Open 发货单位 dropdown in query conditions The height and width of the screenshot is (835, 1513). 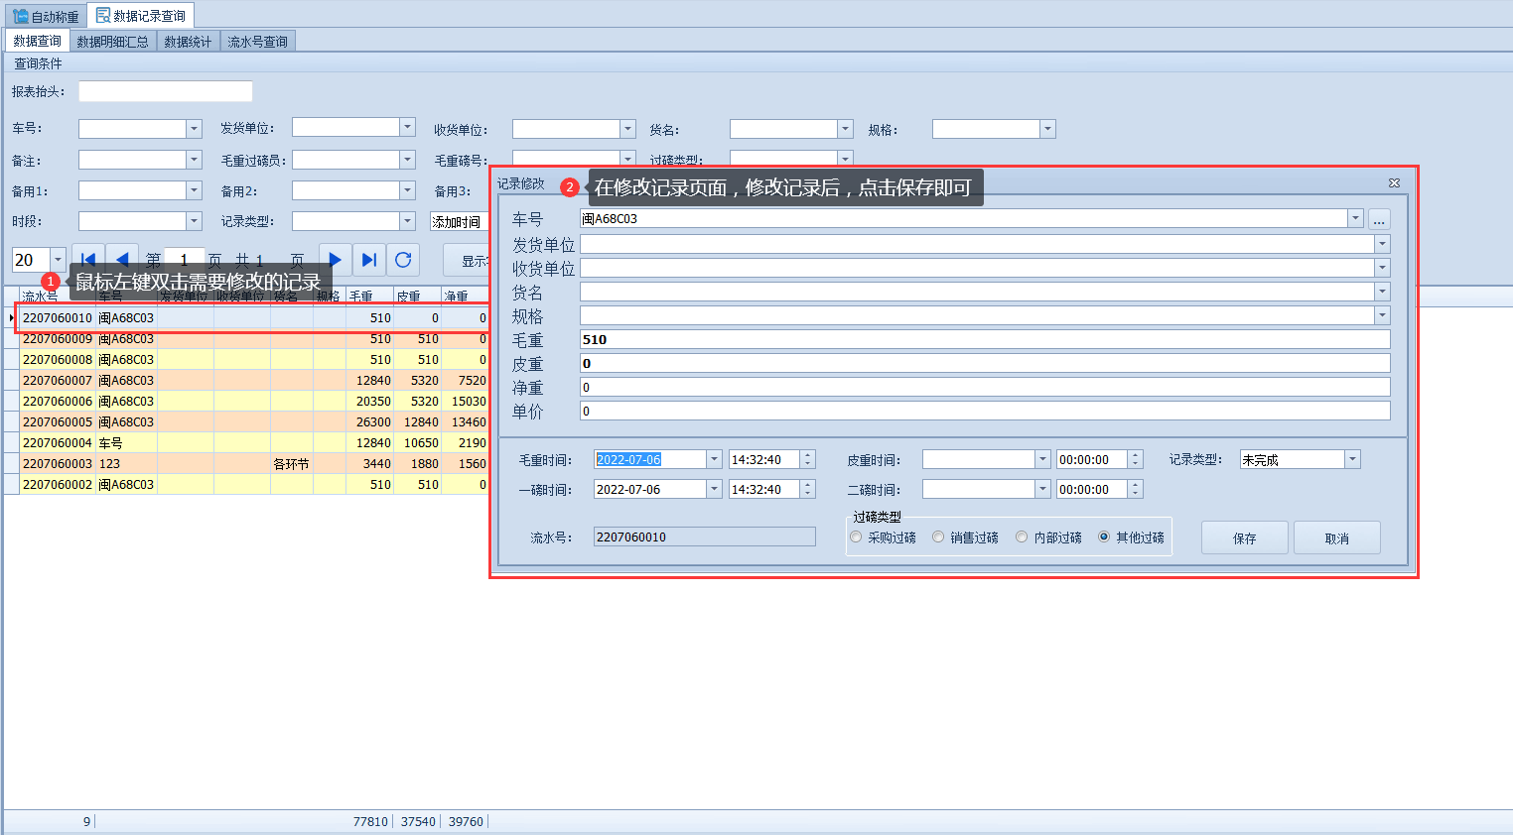(x=407, y=127)
